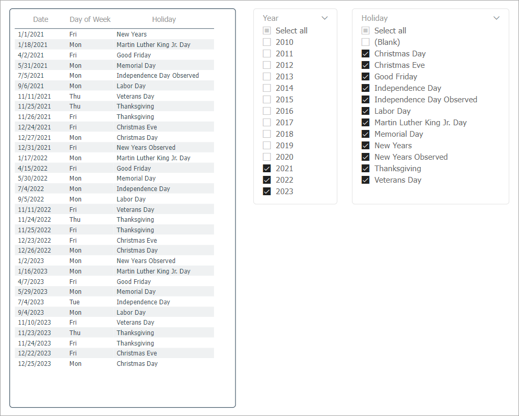Check the 2017 year checkbox

coord(267,123)
